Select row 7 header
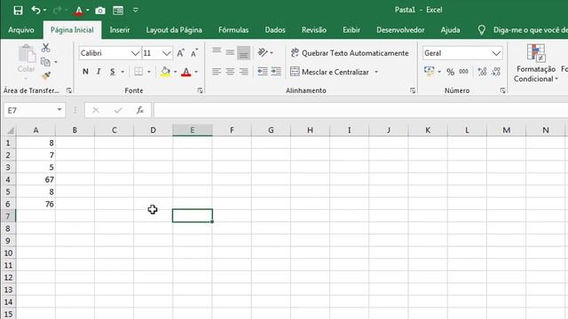Screen dimensions: 568x319 (8, 216)
